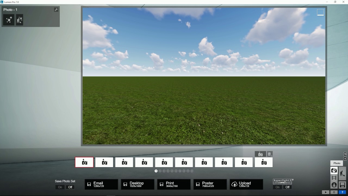Go to photo set page 9
The image size is (348, 196).
pos(188,171)
